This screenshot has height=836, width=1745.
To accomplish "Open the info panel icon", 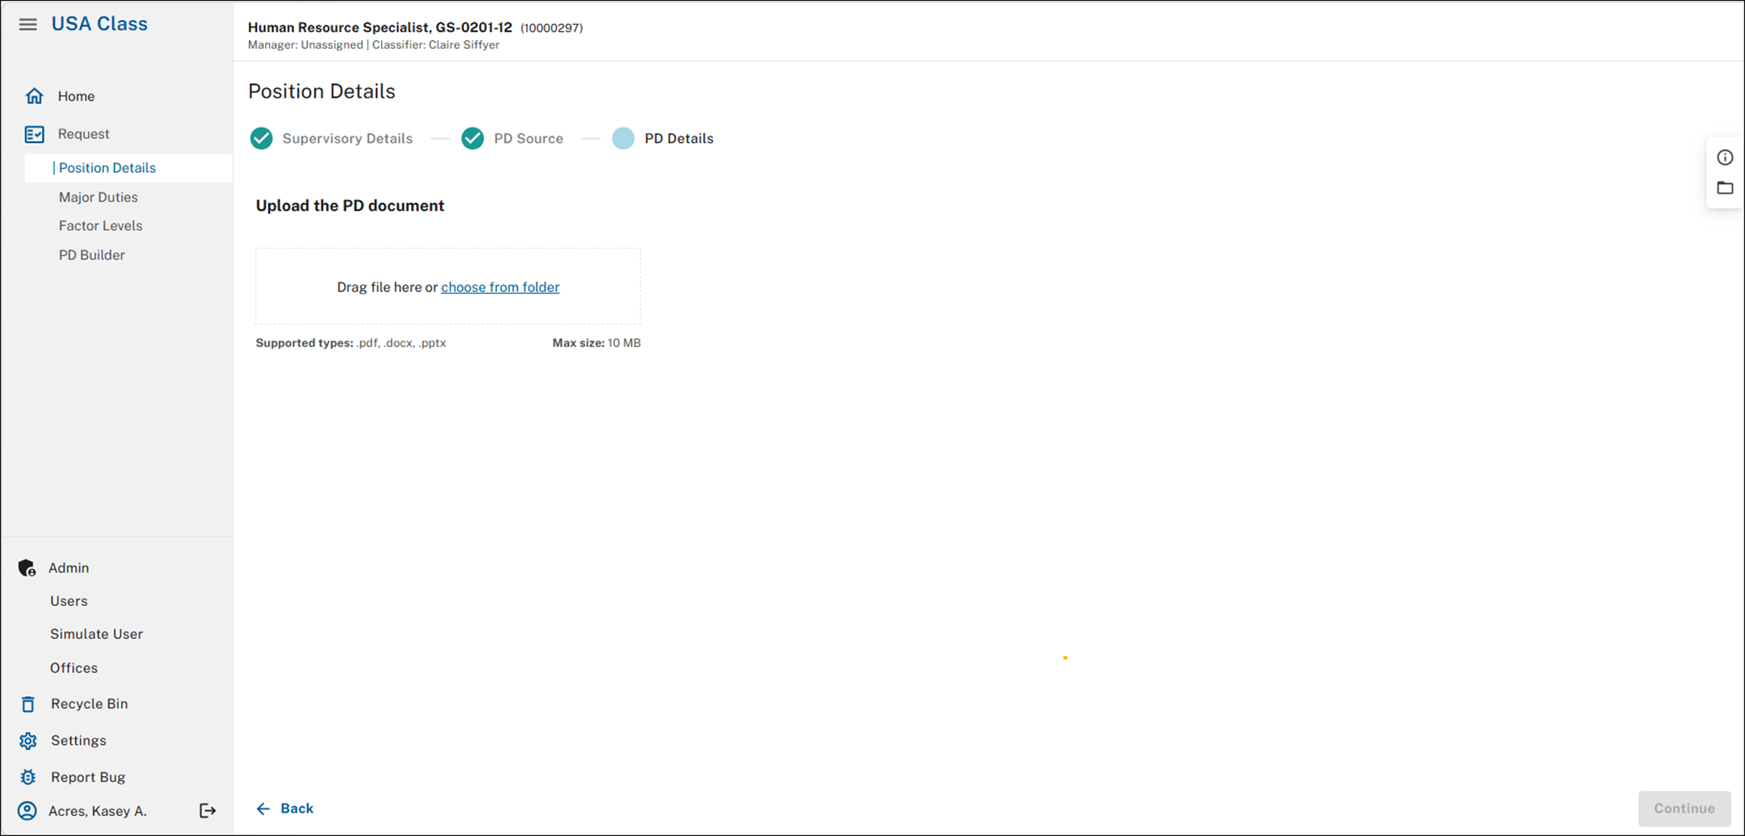I will [x=1725, y=158].
